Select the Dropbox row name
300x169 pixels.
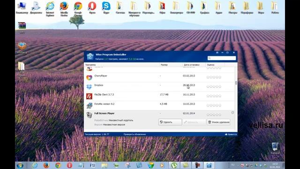pyautogui.click(x=99, y=85)
